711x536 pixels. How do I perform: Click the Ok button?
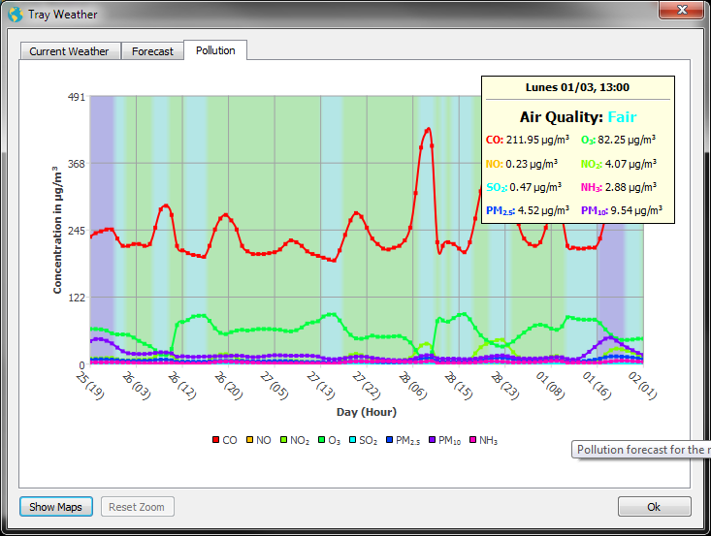coord(654,507)
